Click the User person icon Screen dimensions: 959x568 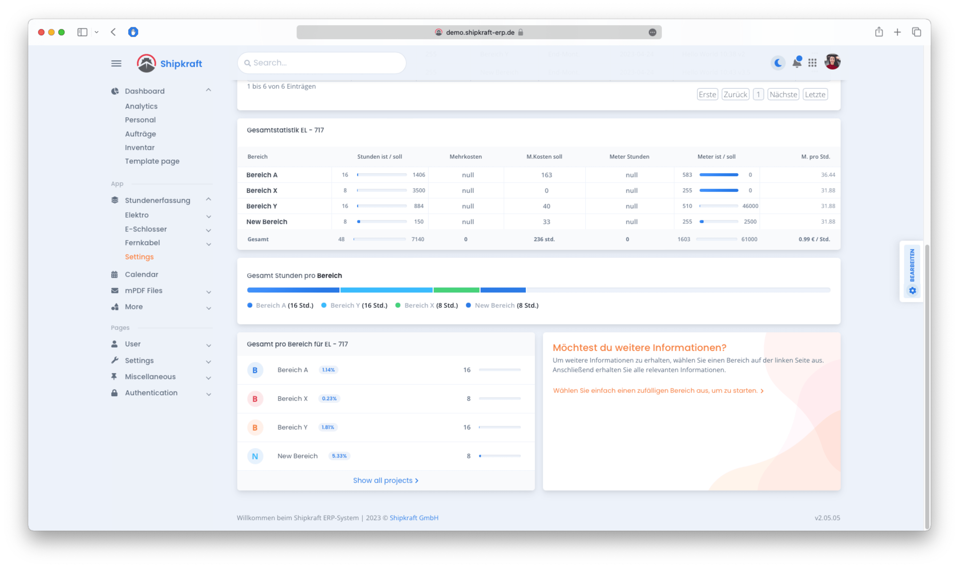coord(115,344)
